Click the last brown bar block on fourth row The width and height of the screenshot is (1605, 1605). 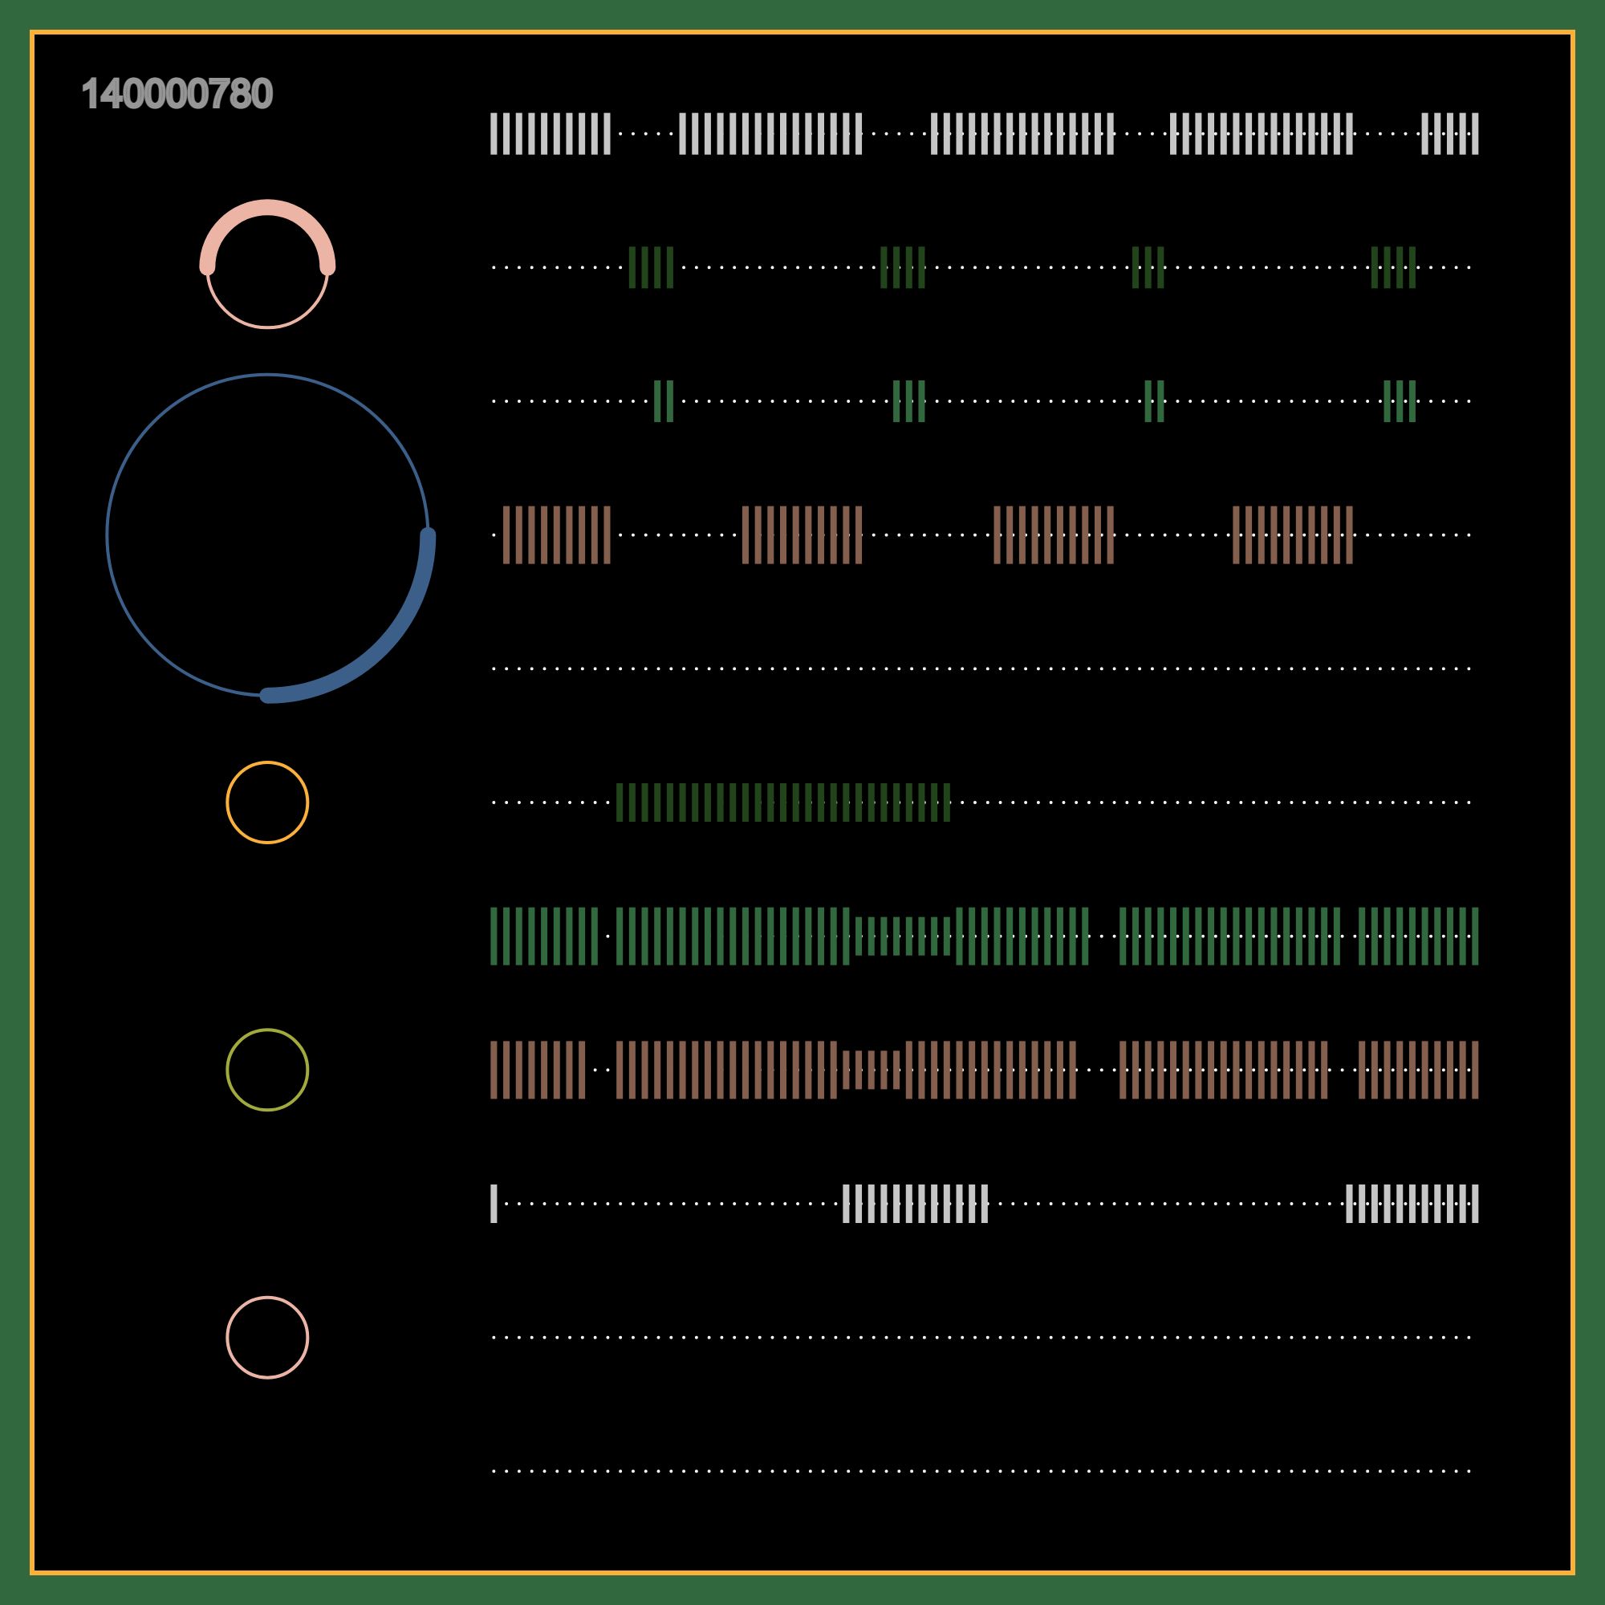[1293, 535]
